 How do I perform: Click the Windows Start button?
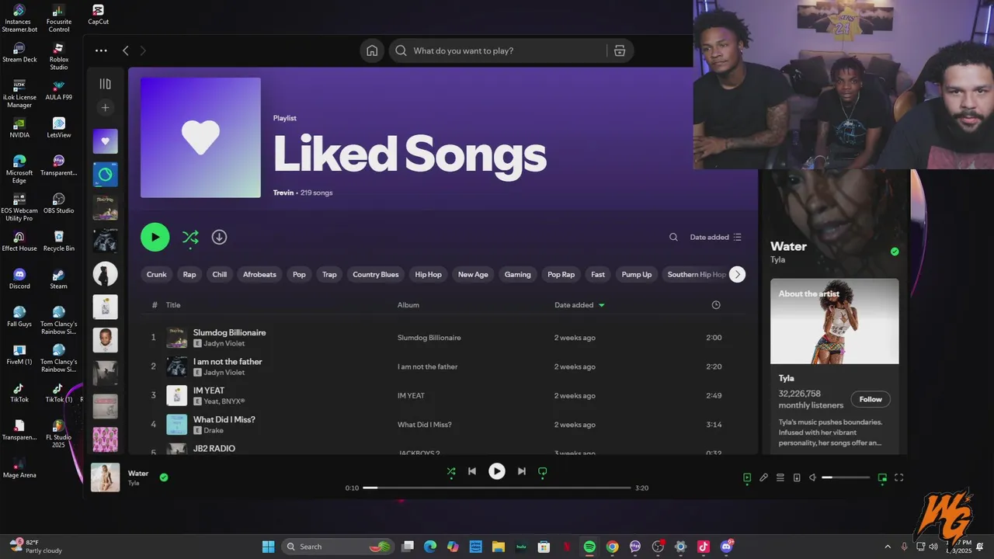[x=268, y=547]
